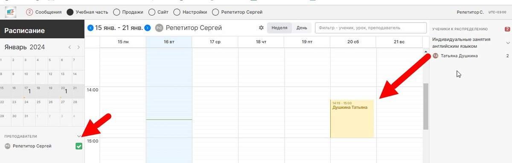
Task: Open Сайт section
Action: (158, 12)
